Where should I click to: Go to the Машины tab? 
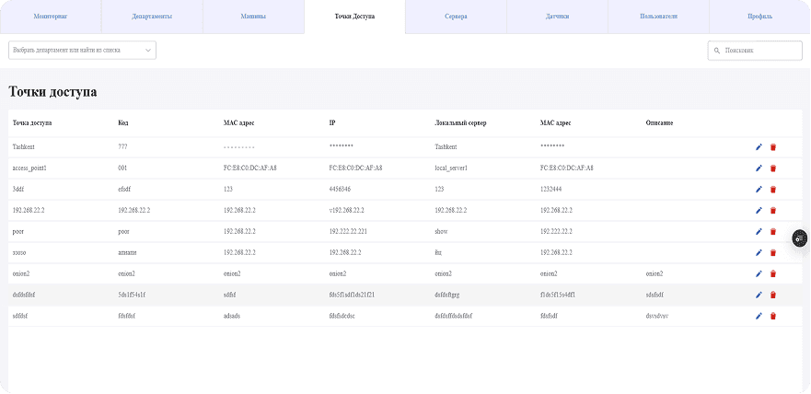[253, 17]
